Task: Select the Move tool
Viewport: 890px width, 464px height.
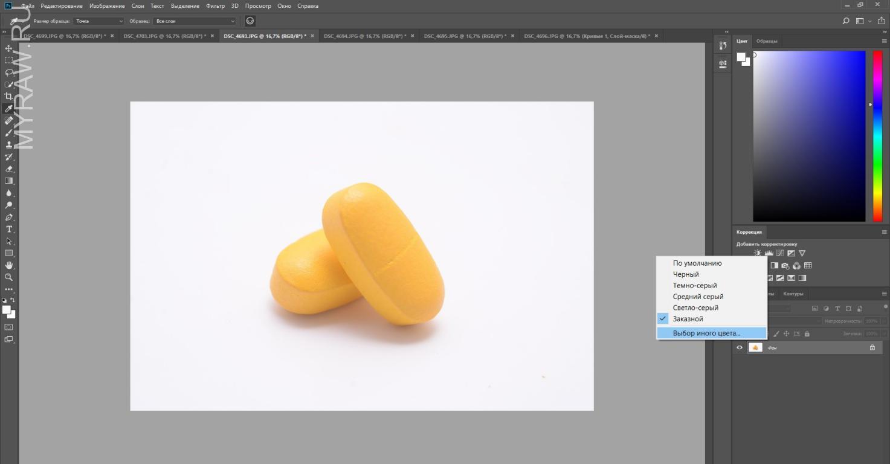Action: pos(8,48)
